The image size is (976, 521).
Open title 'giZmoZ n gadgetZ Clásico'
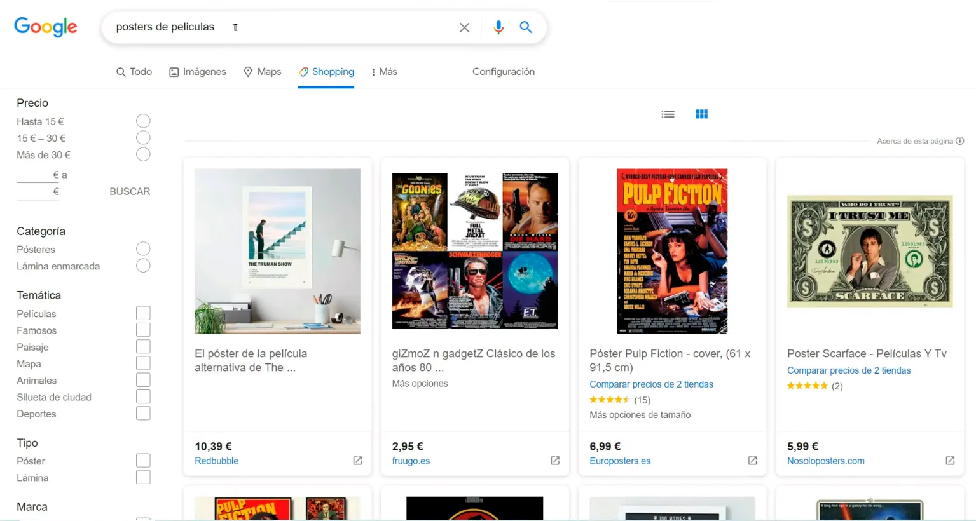click(x=474, y=360)
